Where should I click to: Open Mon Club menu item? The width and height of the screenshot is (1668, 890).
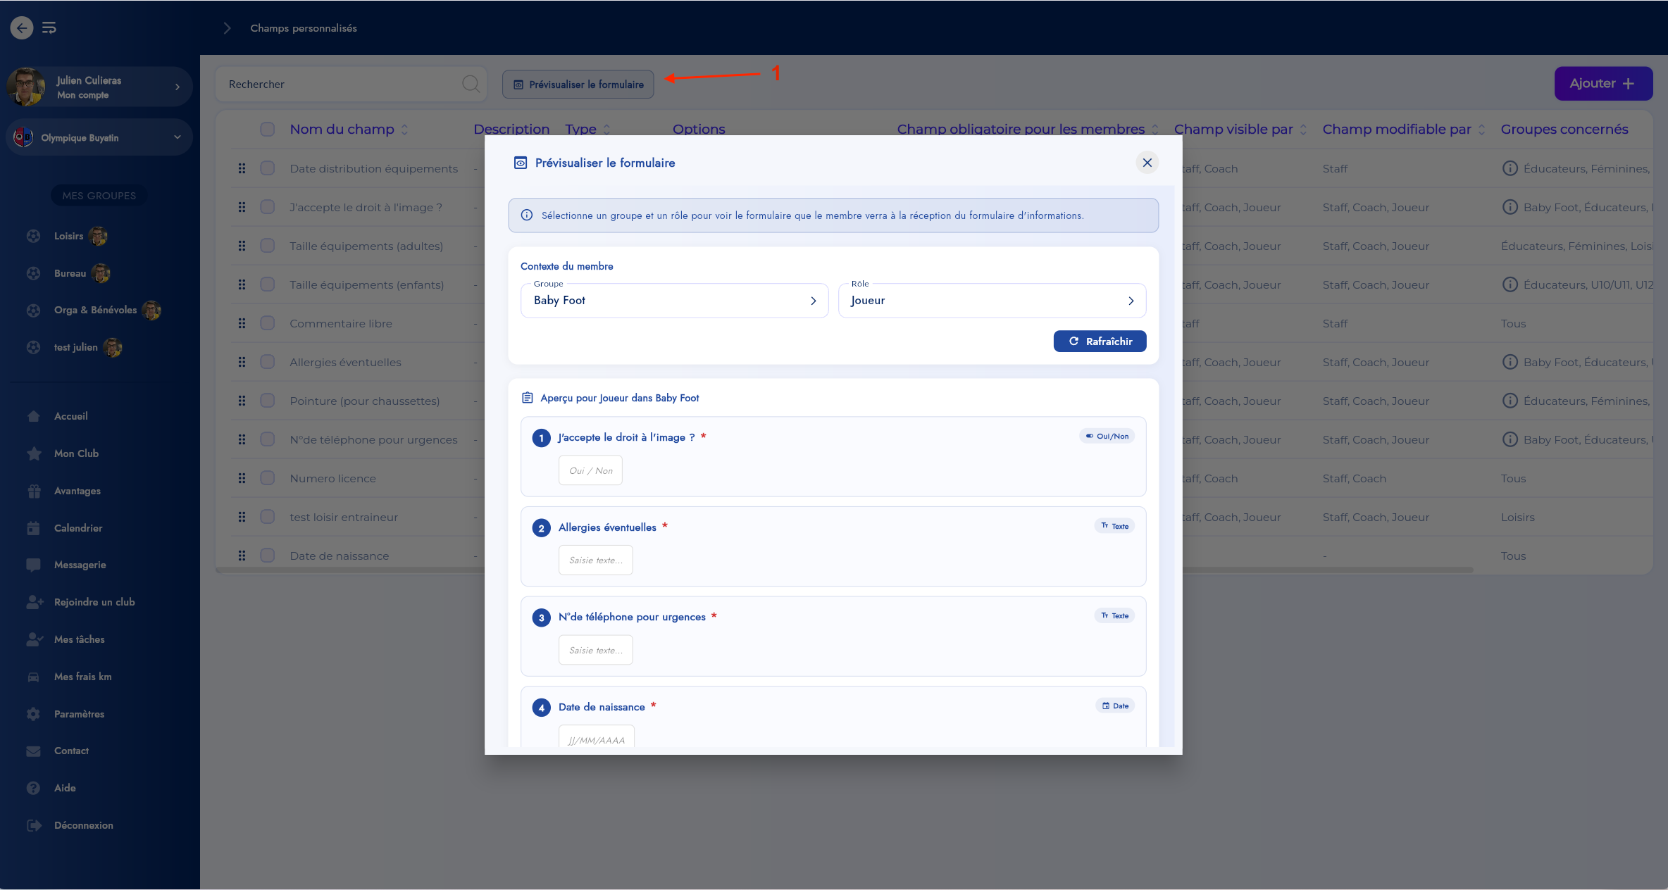[76, 453]
